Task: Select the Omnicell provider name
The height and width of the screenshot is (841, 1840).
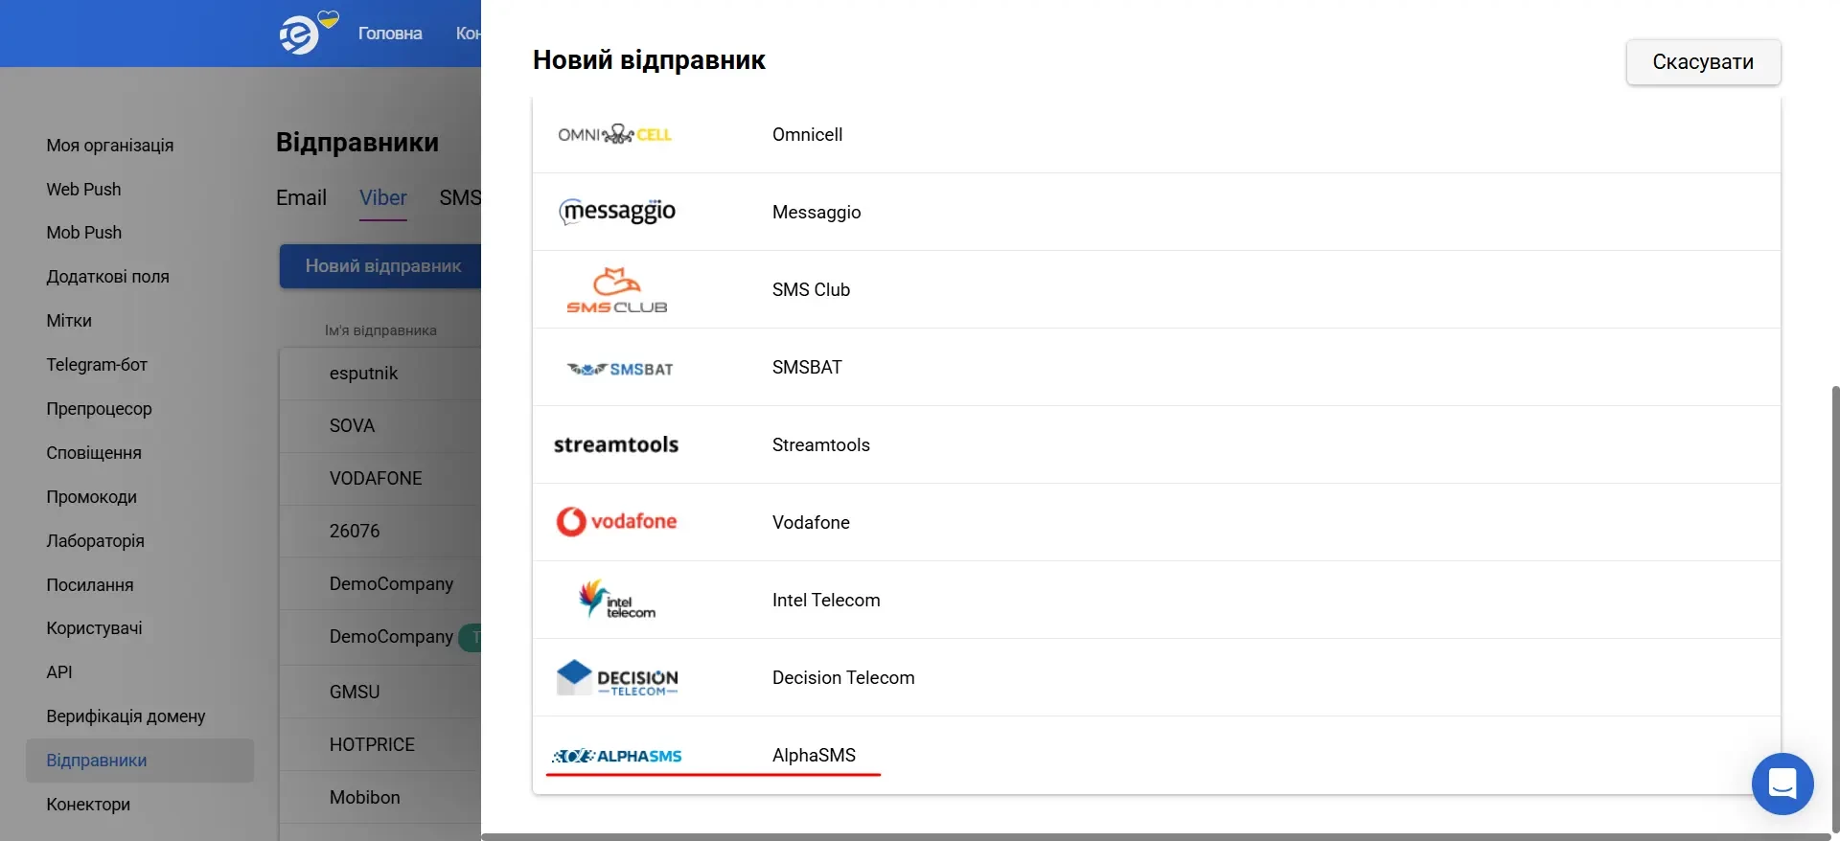Action: [x=808, y=135]
